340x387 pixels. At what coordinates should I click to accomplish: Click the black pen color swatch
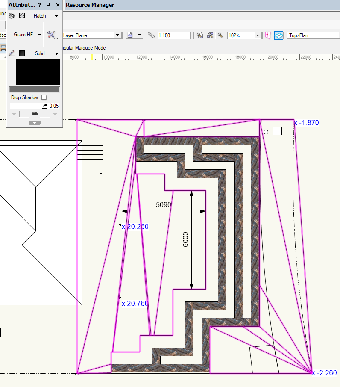click(x=22, y=53)
